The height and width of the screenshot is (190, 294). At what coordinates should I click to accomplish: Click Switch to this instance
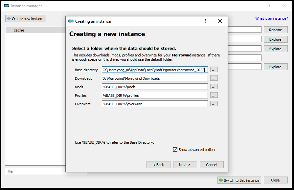click(239, 180)
